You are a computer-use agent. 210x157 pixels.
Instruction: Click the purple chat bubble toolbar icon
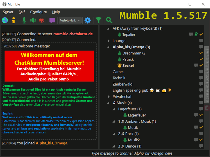click(52, 21)
